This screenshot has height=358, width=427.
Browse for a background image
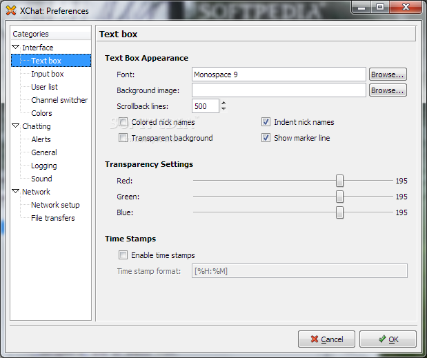388,90
